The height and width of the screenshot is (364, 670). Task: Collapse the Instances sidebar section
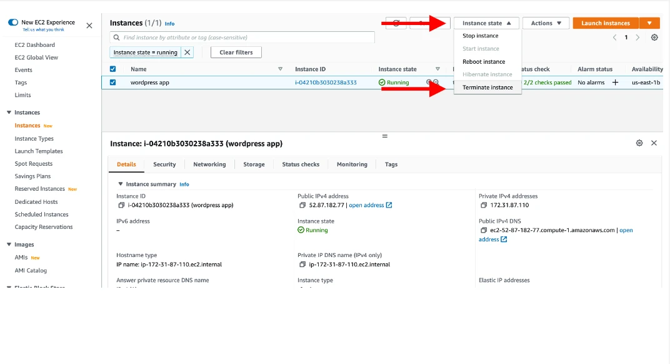click(x=9, y=113)
